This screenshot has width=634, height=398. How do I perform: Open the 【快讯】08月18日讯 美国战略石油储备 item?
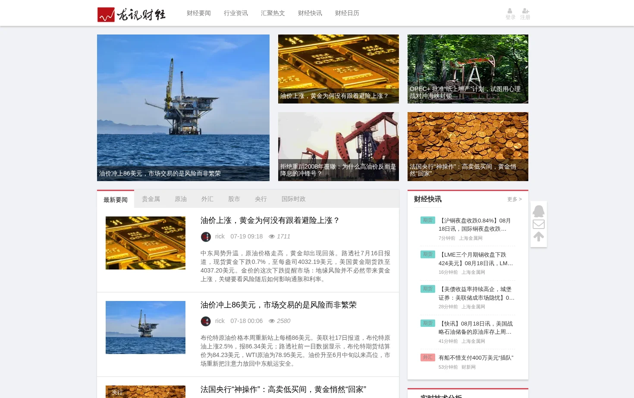(x=476, y=328)
